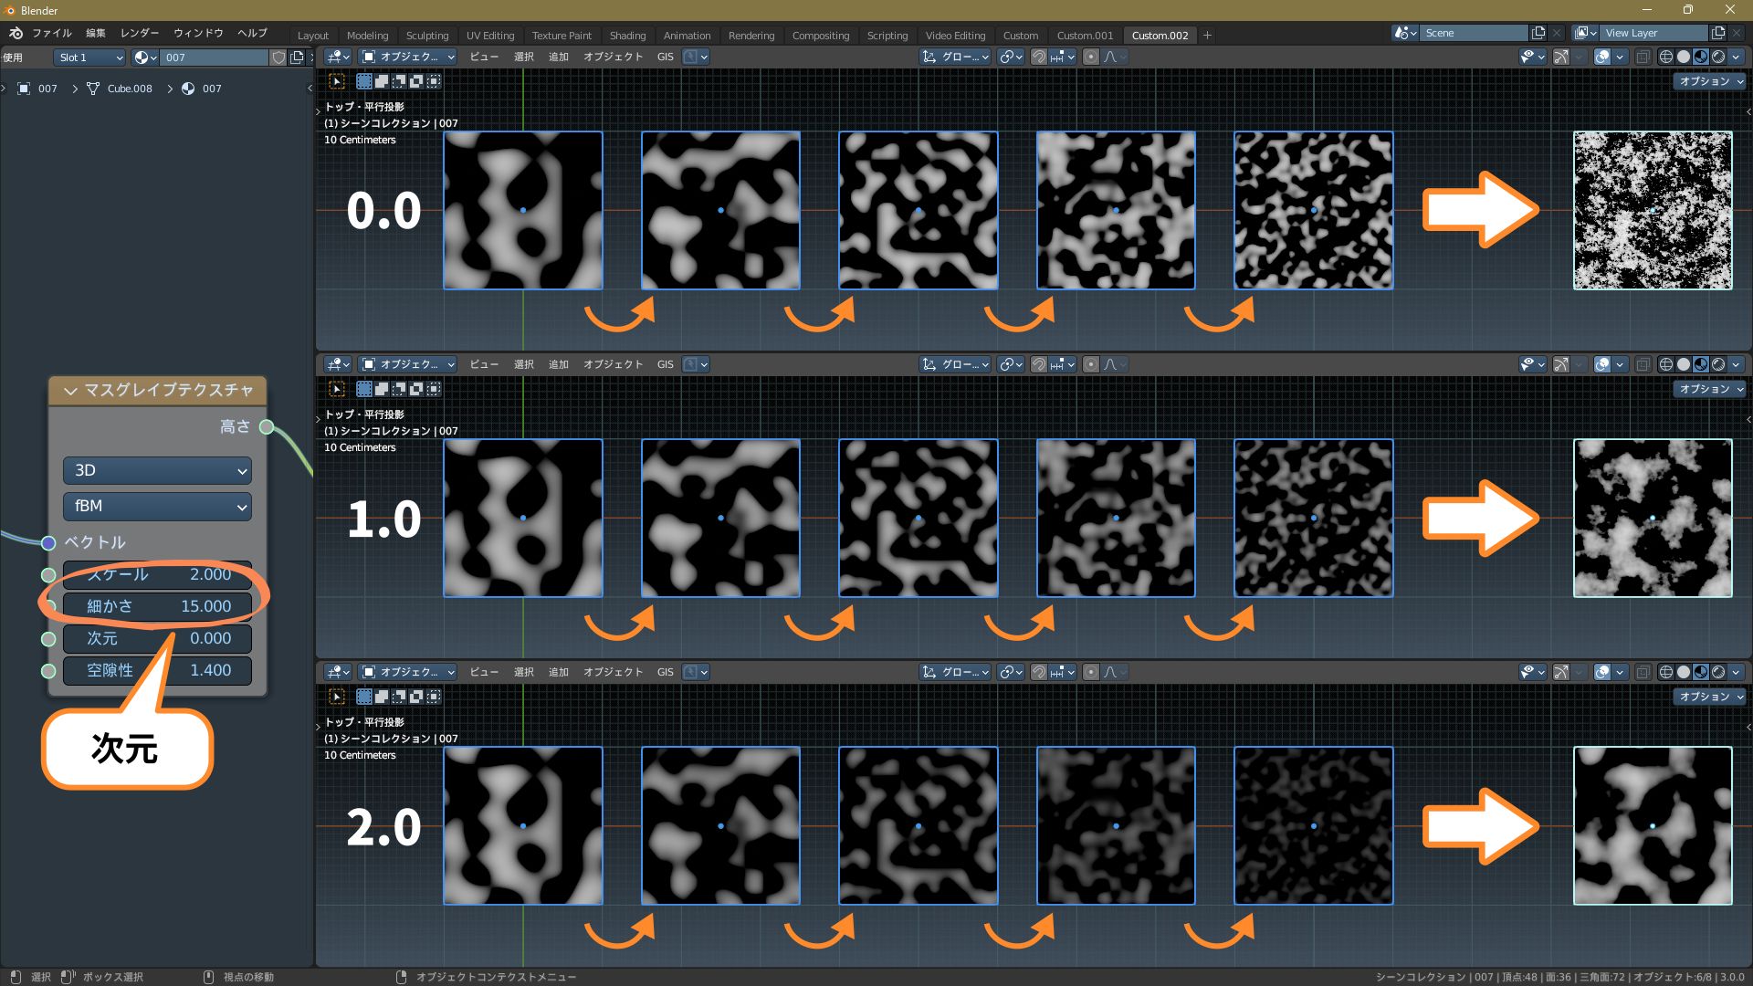Toggle snapping magnet in top 3D viewport

[1039, 57]
